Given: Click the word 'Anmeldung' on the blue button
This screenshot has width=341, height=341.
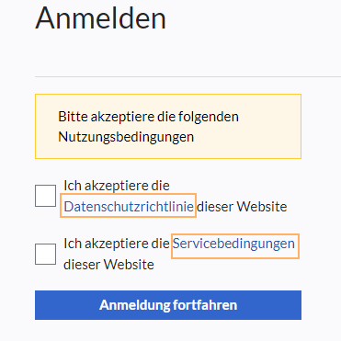Looking at the screenshot, I should 134,305.
